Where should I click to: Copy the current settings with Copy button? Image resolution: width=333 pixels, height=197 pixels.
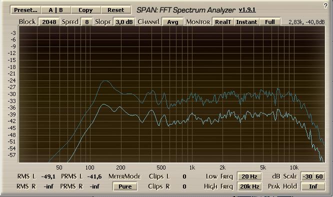pyautogui.click(x=85, y=10)
